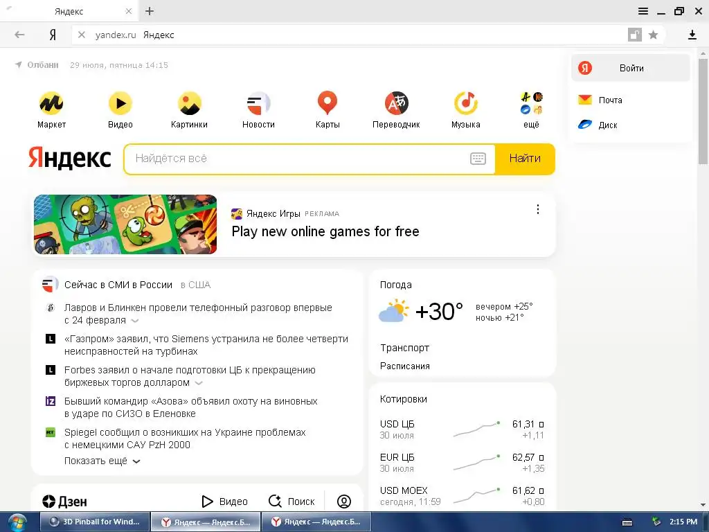Open the USD ЦБ quote row
Screen dimensions: 709x532
pos(462,429)
